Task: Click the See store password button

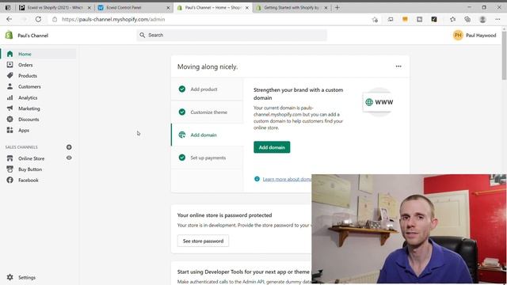Action: point(203,241)
